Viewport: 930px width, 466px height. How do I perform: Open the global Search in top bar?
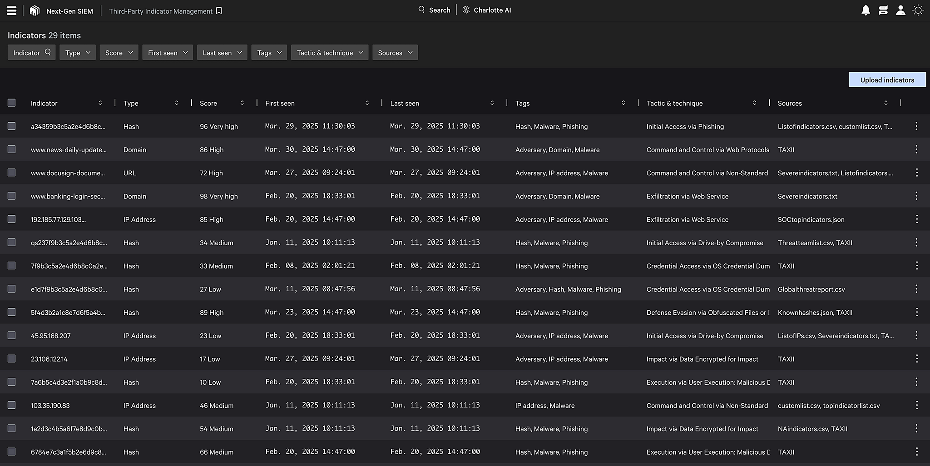tap(434, 10)
